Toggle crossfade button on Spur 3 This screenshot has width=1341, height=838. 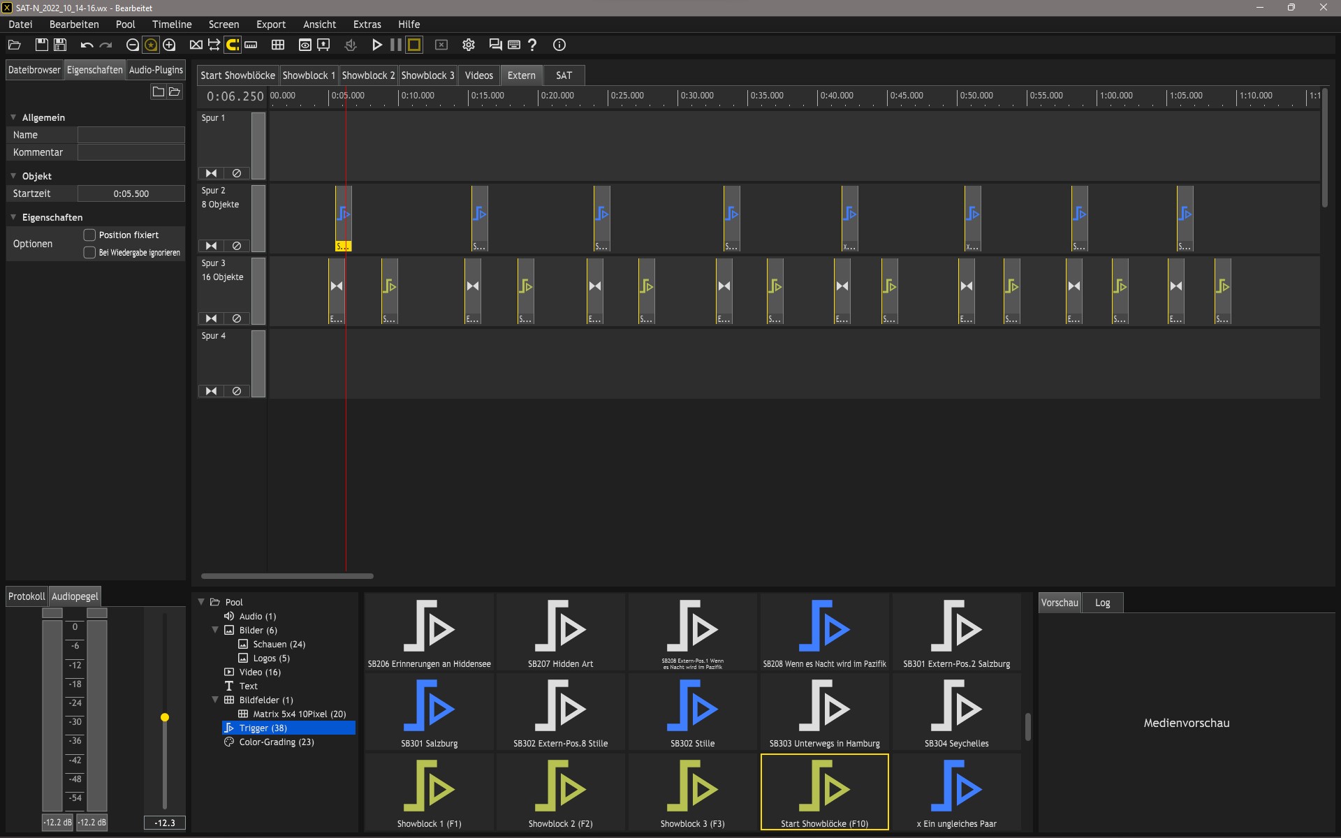pos(211,318)
